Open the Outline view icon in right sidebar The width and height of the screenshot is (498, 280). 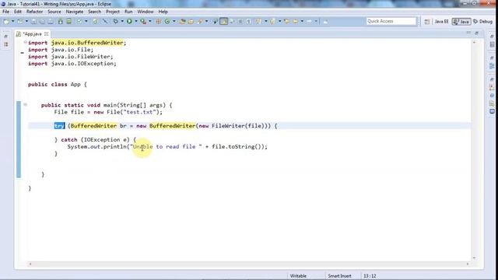tap(492, 65)
